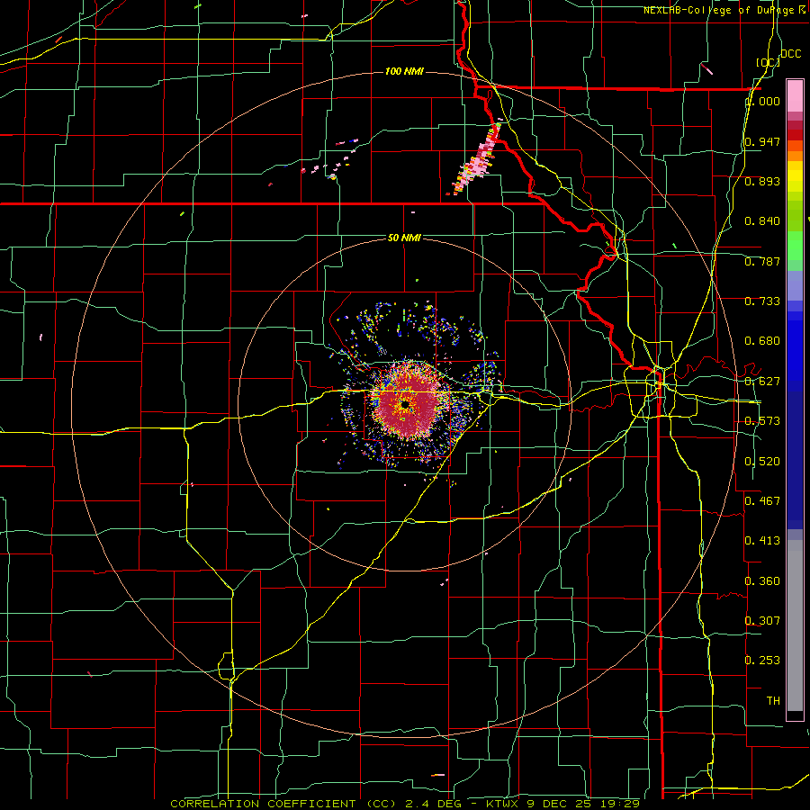Click the 0.467 scale value

(762, 501)
